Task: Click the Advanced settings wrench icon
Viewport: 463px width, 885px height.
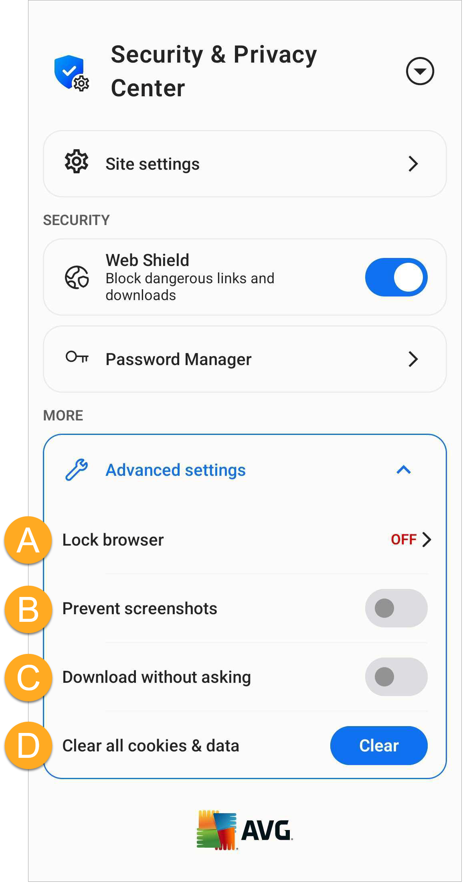Action: click(x=77, y=470)
